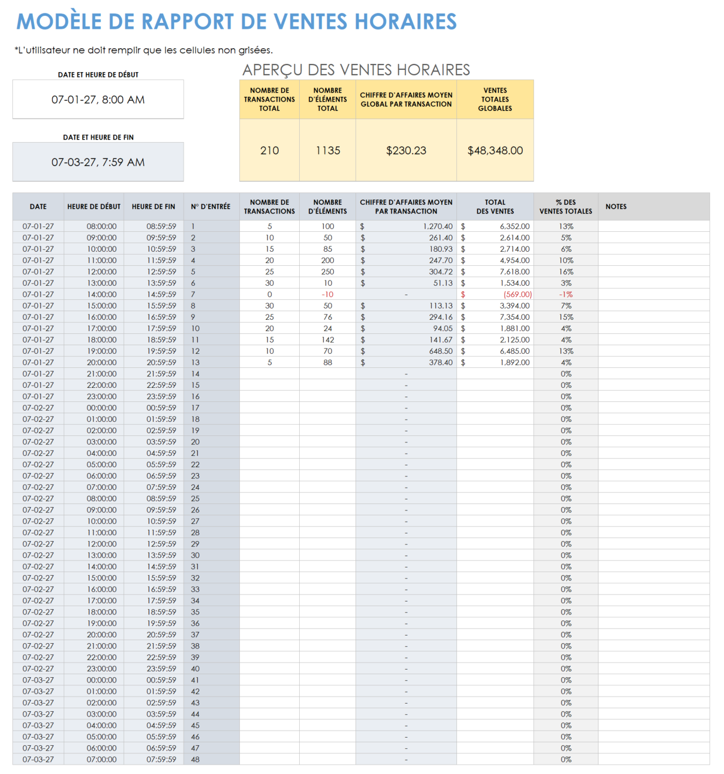This screenshot has height=774, width=724.
Task: Click the total sales cell $48,348.00
Action: 495,150
